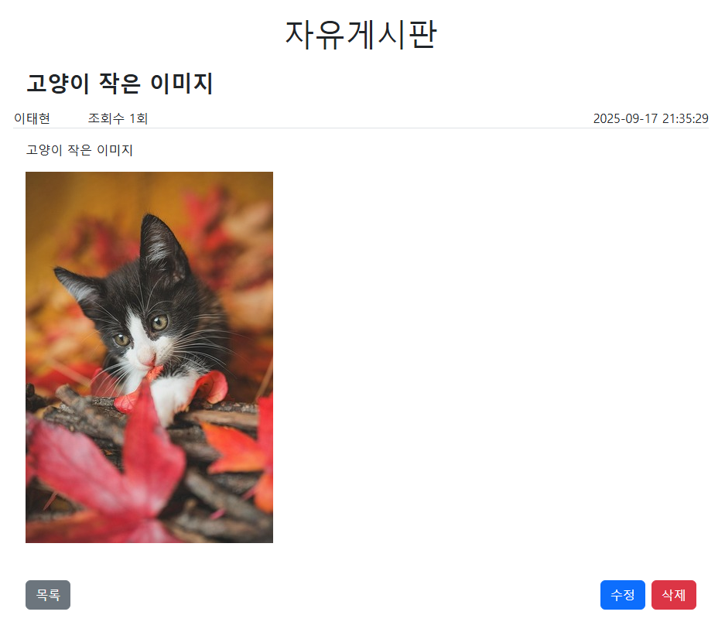Click the 조회수 1회 view count
The width and height of the screenshot is (725, 622).
pyautogui.click(x=118, y=118)
